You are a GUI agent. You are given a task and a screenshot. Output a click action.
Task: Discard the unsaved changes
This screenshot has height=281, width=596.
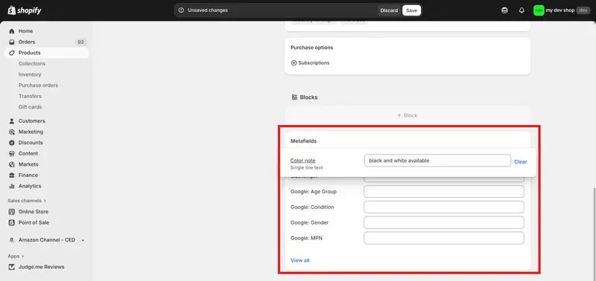click(389, 10)
